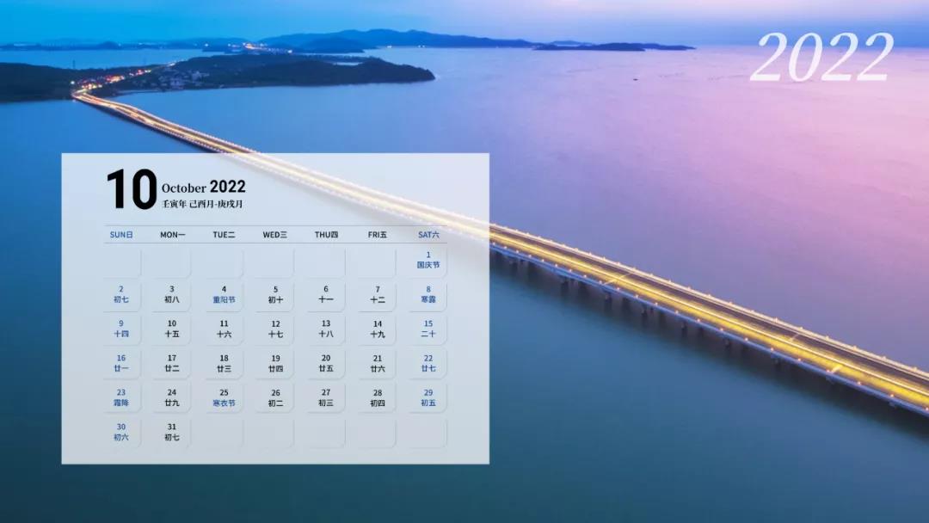Screen dimensions: 929x523
Task: Select the SAT六 column header
Action: [428, 235]
